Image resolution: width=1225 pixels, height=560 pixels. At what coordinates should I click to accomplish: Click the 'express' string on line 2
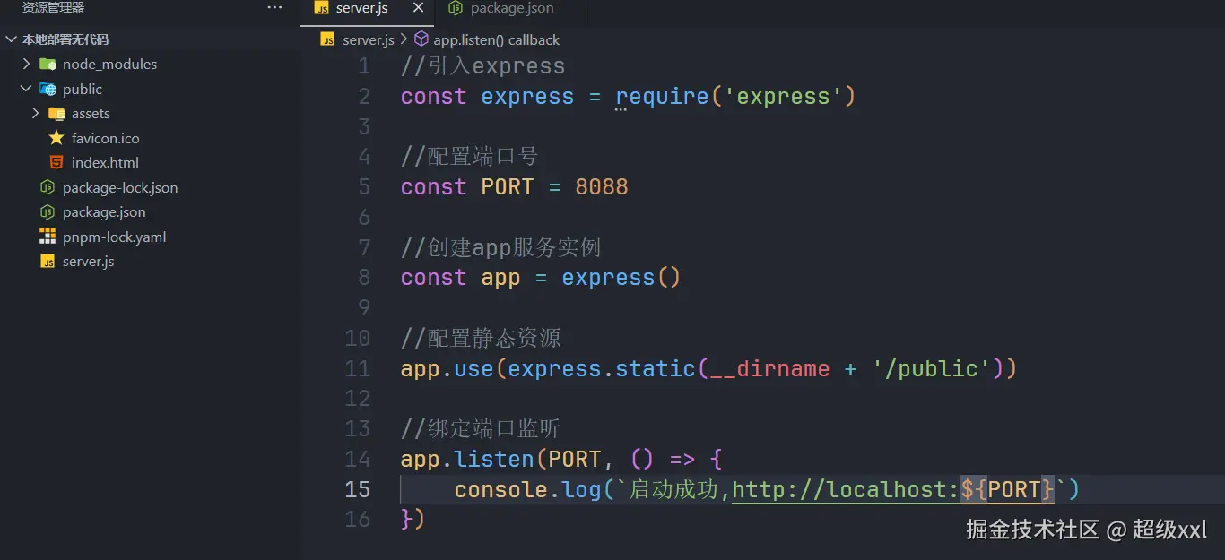pos(783,96)
